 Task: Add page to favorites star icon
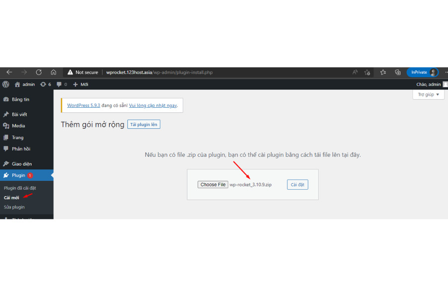[x=383, y=72]
